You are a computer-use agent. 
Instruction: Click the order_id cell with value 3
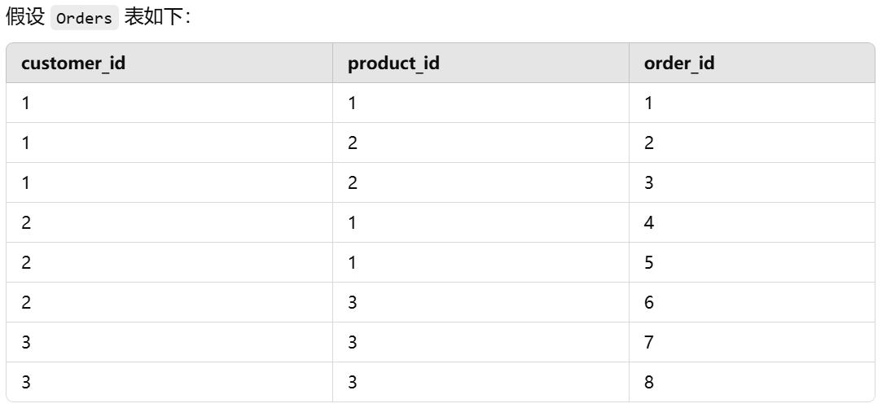tap(649, 183)
